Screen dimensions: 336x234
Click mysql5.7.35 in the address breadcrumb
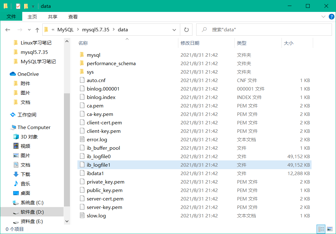tap(96, 30)
